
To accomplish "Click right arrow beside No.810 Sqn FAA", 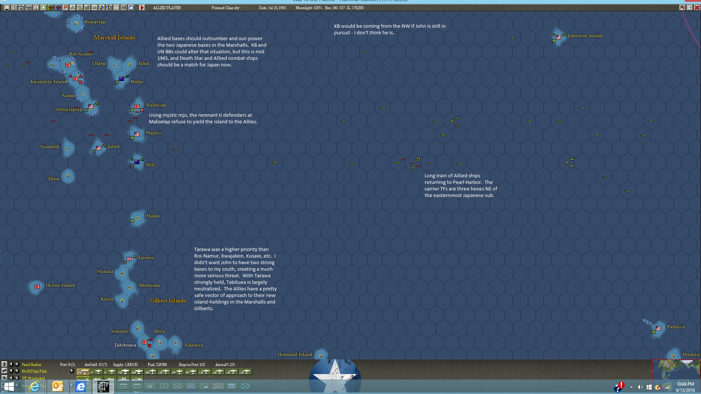I will coord(17,371).
